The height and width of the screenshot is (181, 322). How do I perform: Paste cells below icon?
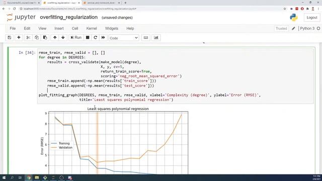pos(45,38)
